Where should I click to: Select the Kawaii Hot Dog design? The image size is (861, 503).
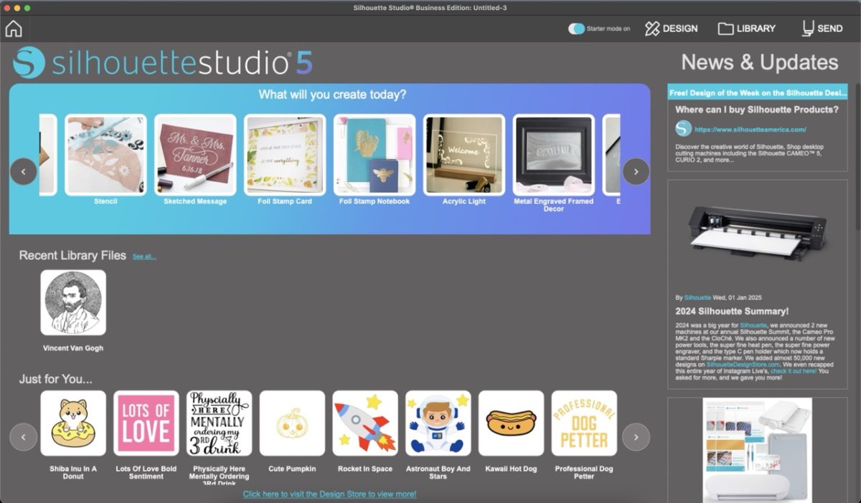coord(512,423)
